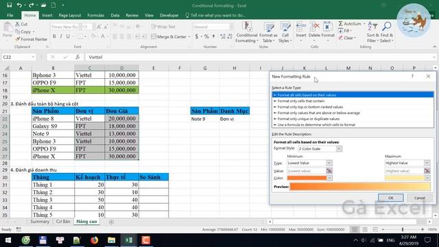Open the Number Format dropdown
439x247 pixels.
point(231,27)
